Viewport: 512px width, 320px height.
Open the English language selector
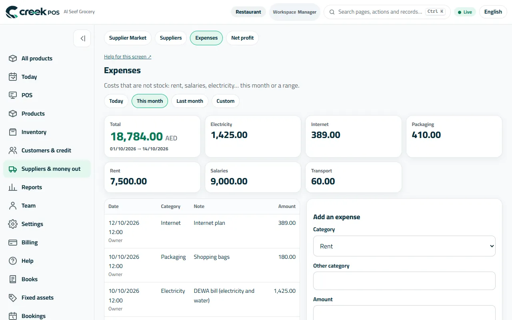pos(493,12)
